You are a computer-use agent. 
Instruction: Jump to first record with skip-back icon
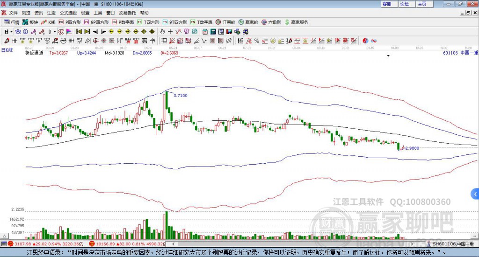[x=79, y=32]
